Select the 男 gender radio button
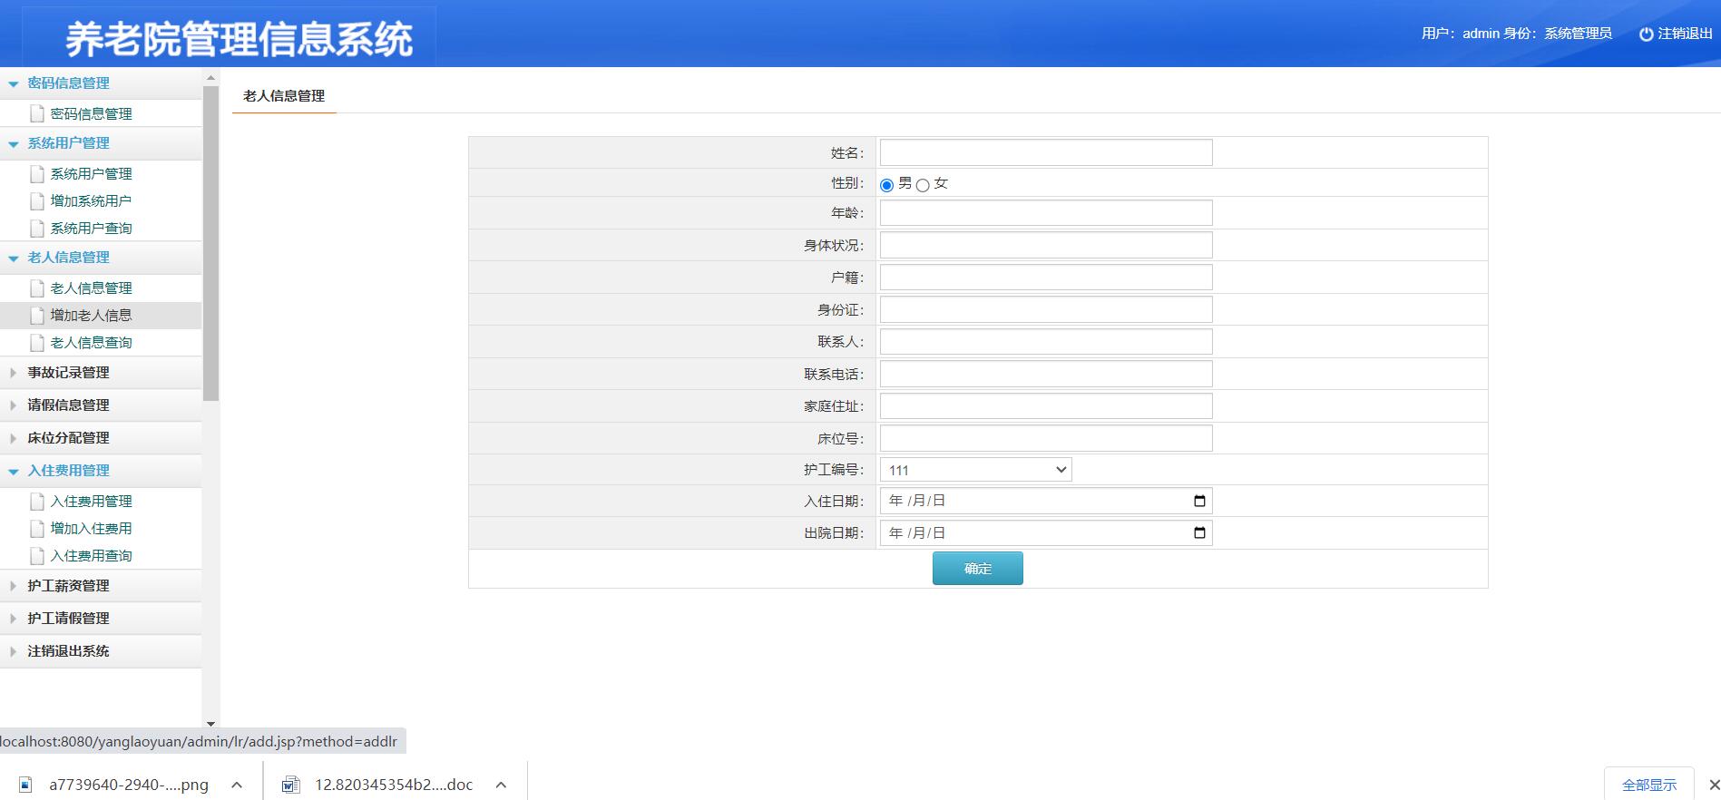The height and width of the screenshot is (800, 1721). pyautogui.click(x=886, y=185)
